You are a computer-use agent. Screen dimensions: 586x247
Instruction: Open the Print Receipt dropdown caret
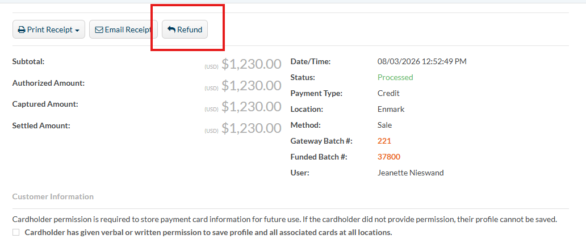pos(77,30)
